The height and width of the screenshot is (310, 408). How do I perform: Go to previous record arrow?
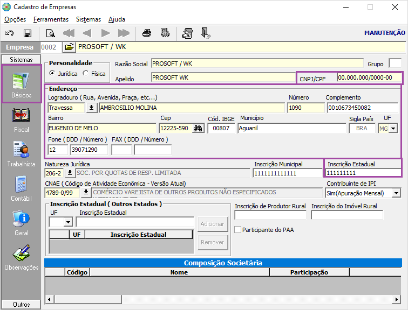[x=87, y=33]
